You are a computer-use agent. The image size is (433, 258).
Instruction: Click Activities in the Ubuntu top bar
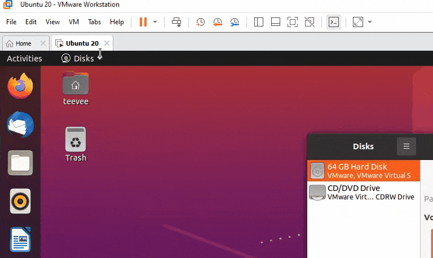tap(24, 59)
